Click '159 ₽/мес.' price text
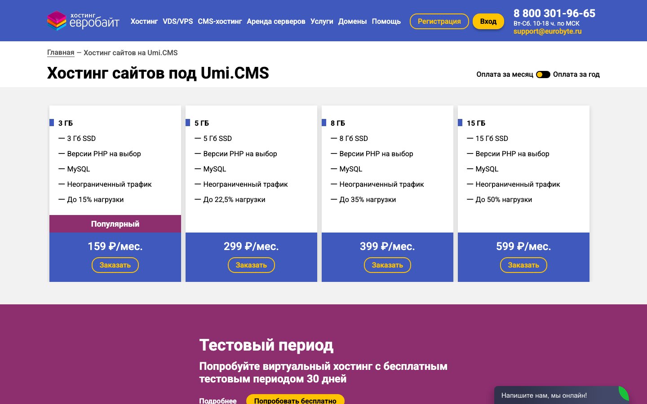This screenshot has height=404, width=647. coord(115,246)
